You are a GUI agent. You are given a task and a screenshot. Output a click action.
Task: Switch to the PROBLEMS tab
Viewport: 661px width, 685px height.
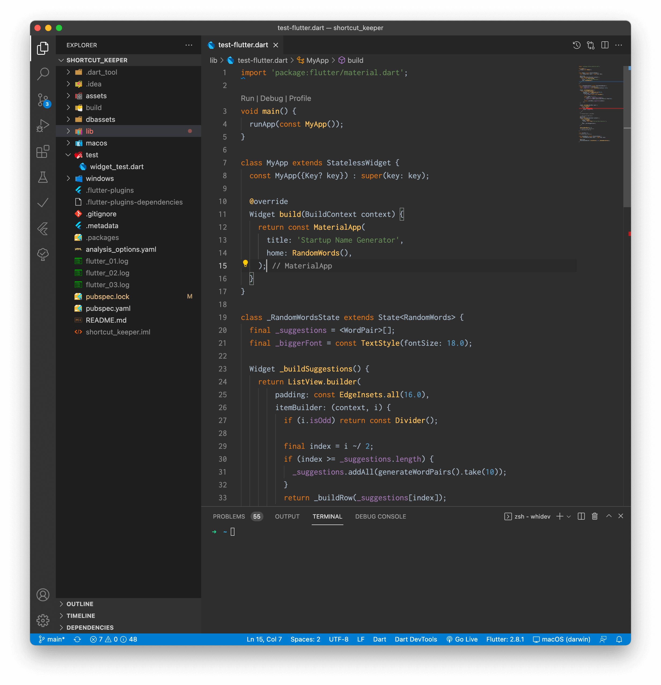229,516
